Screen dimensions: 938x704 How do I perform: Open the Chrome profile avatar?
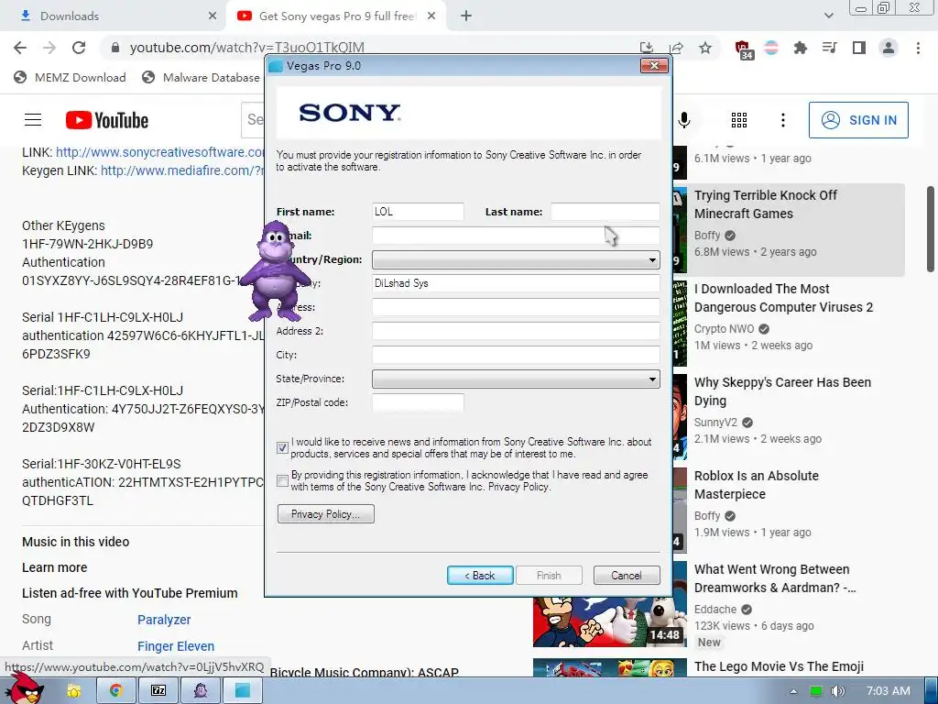(889, 48)
